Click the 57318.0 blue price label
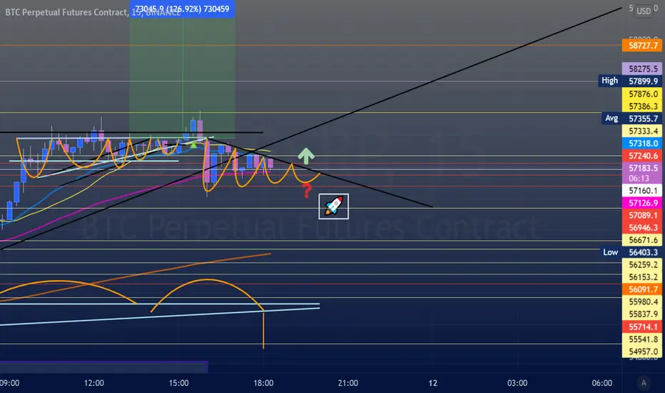Viewport: 665px width, 393px height. 642,143
